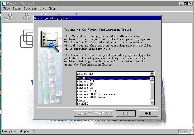The width and height of the screenshot is (194, 135).
Task: Open the File menu
Action: [6, 8]
